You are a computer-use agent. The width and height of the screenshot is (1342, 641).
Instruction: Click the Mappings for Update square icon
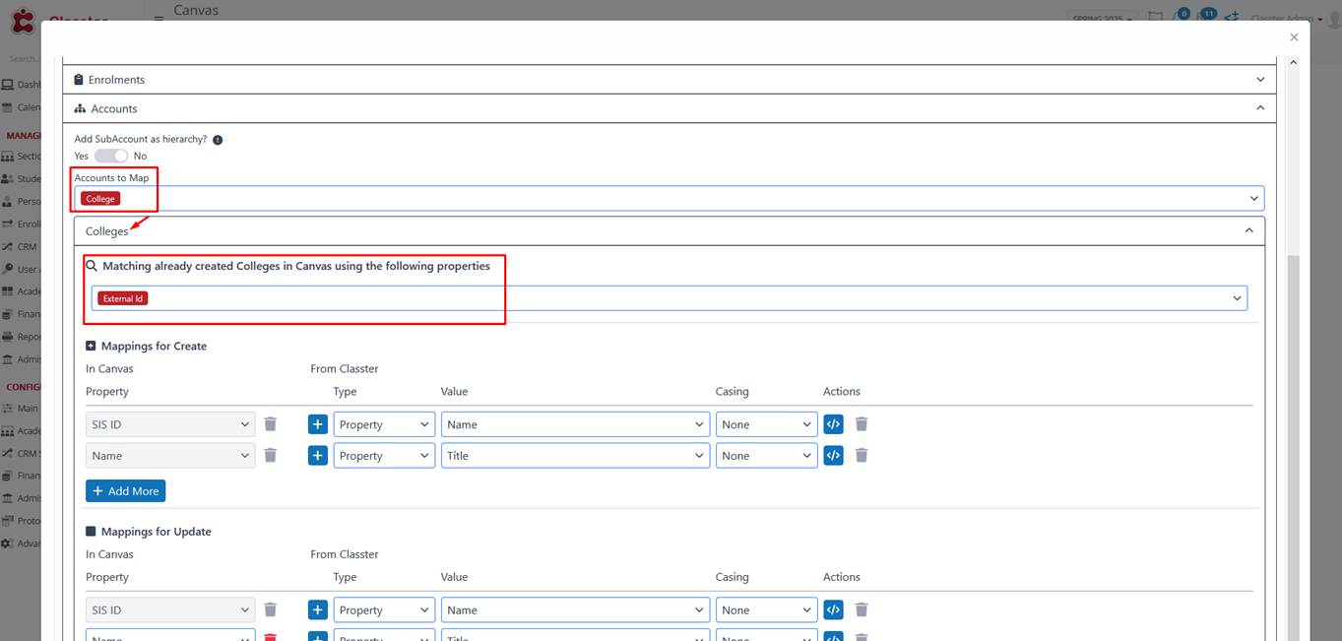click(92, 532)
